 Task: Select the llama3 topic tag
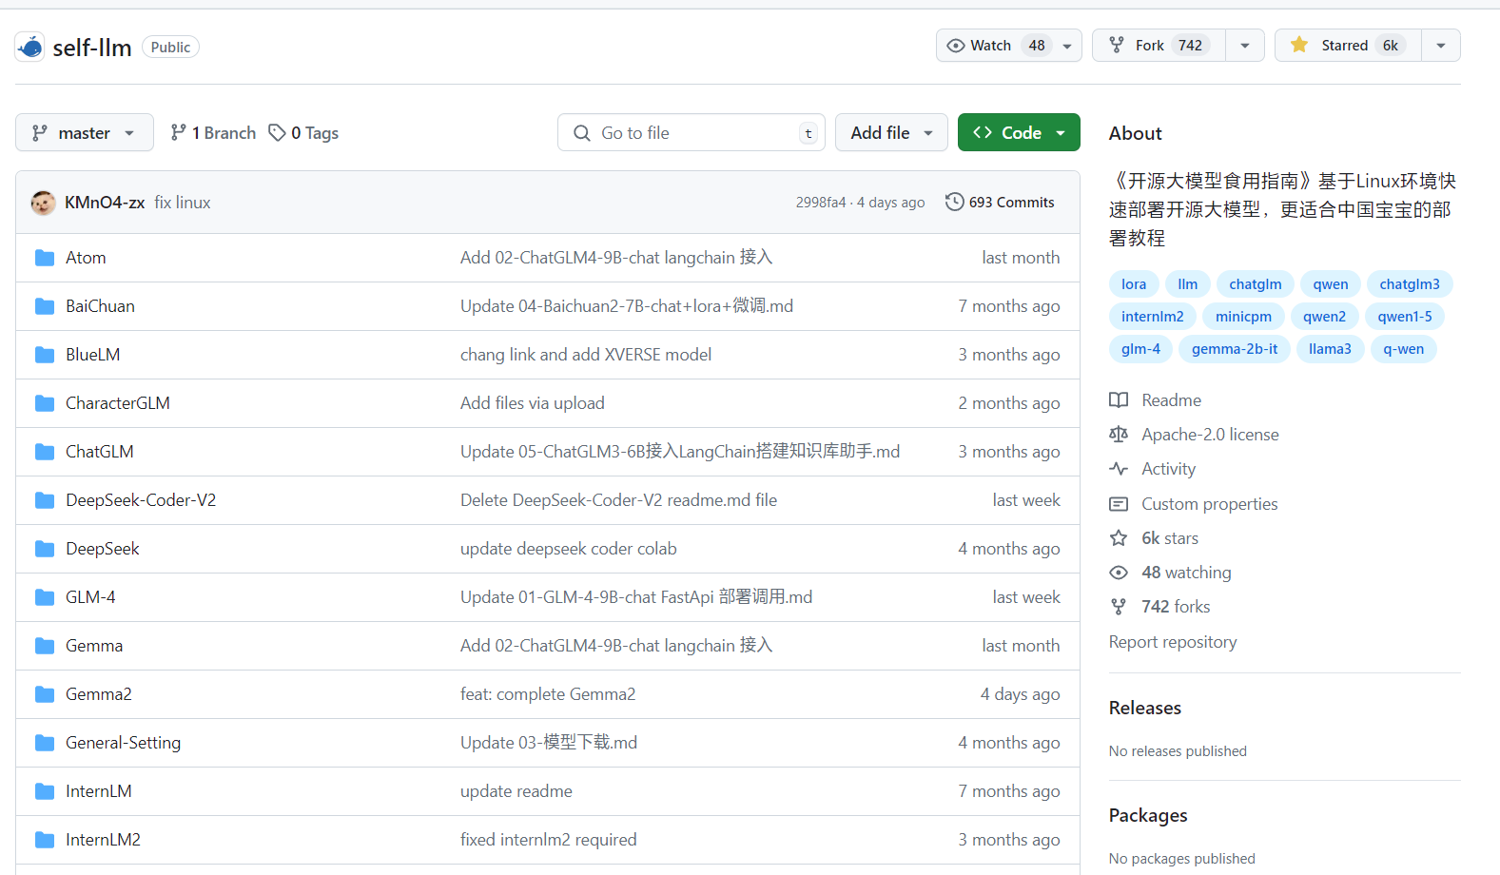coord(1330,349)
